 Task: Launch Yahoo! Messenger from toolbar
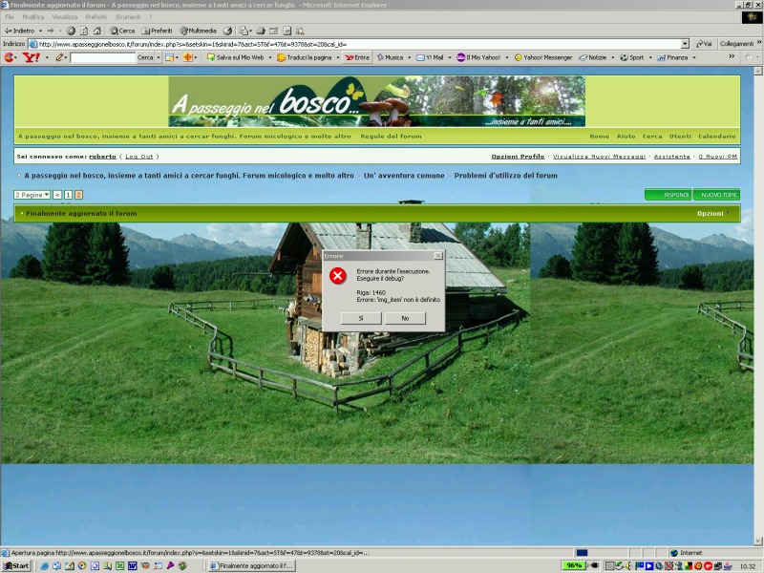(x=543, y=57)
